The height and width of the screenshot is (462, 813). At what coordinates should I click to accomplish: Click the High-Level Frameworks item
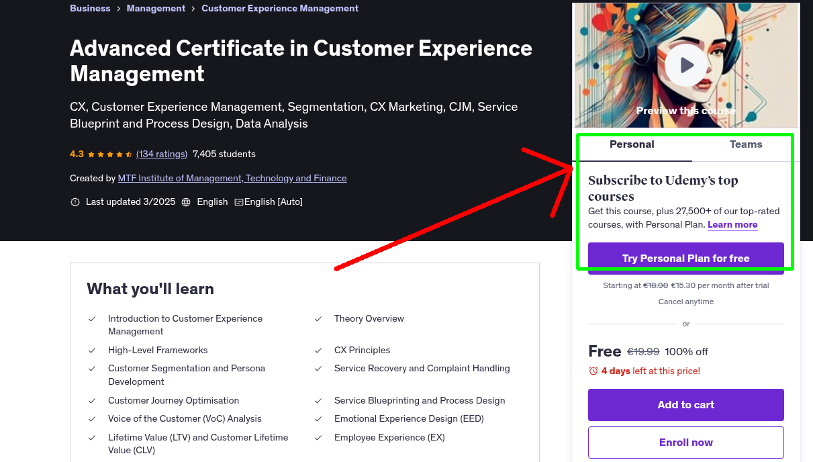click(x=158, y=350)
